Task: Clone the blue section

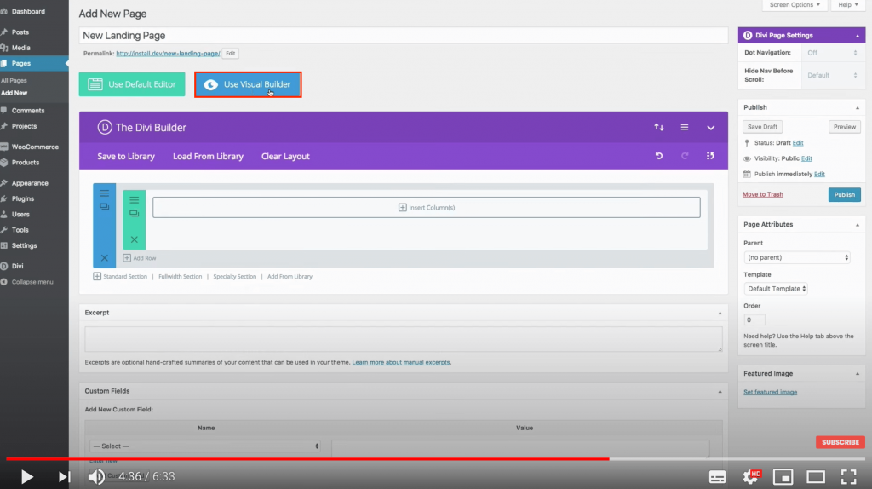Action: [105, 206]
